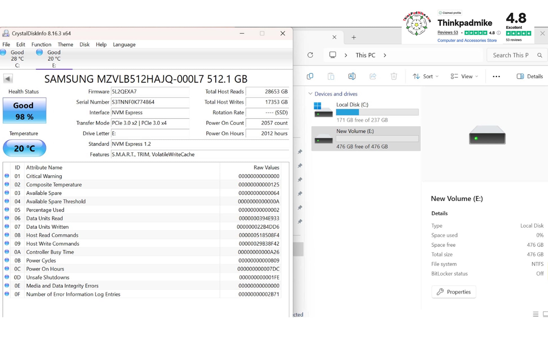Toggle the Details pane button
This screenshot has width=548, height=344.
pos(530,77)
